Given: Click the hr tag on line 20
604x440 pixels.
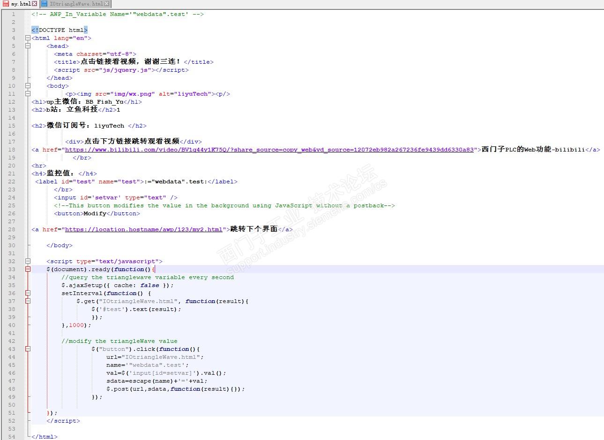Looking at the screenshot, I should coord(39,166).
